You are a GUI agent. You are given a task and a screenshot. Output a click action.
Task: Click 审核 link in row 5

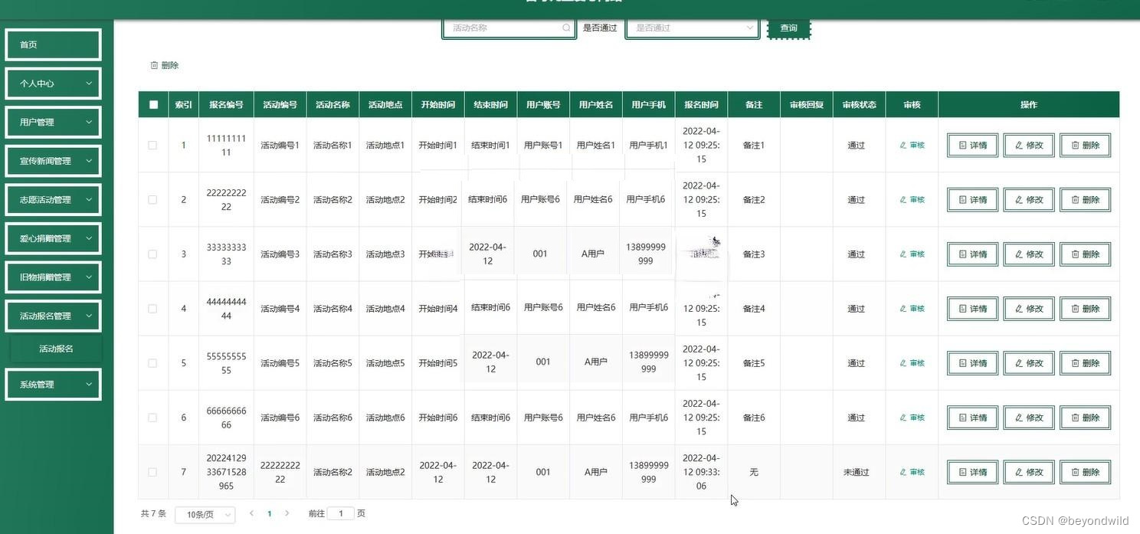(x=912, y=363)
